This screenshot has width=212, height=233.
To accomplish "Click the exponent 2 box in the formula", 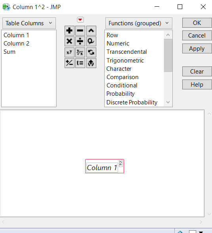I will (x=121, y=163).
